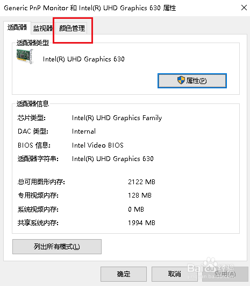The width and height of the screenshot is (250, 286).
Task: Click the 系统视频内存 value 0 MB
Action: [x=136, y=209]
